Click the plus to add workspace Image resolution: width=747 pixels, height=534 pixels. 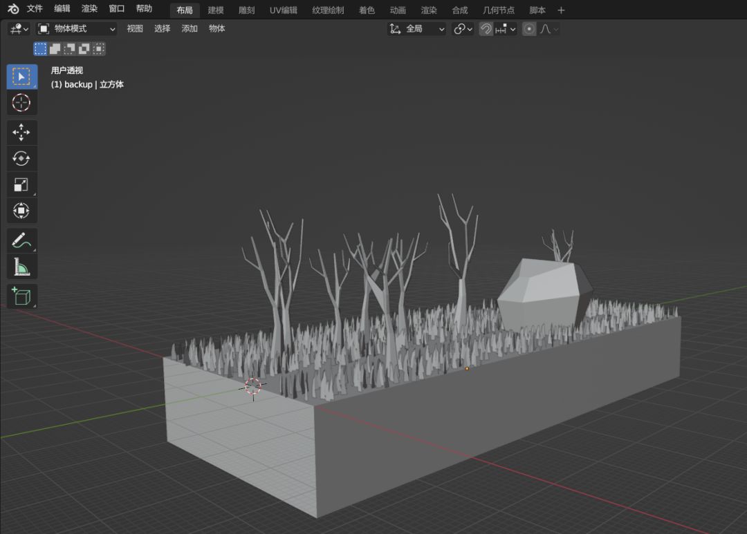pyautogui.click(x=561, y=10)
